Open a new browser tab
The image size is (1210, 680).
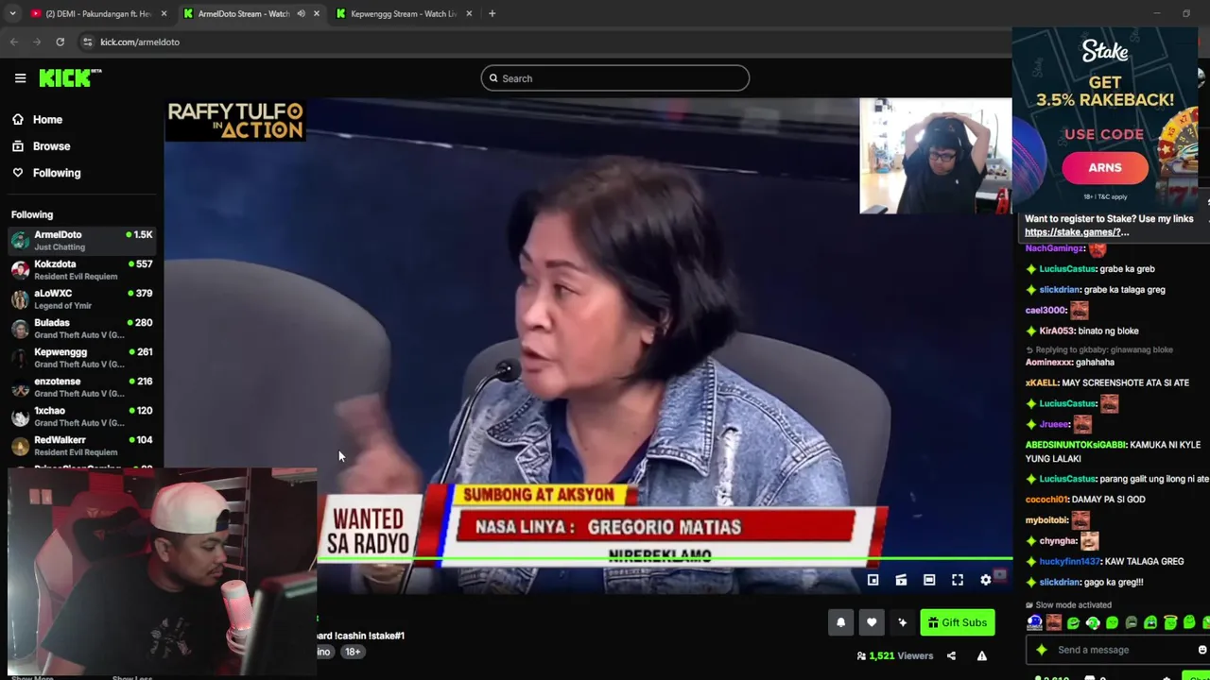(x=492, y=13)
